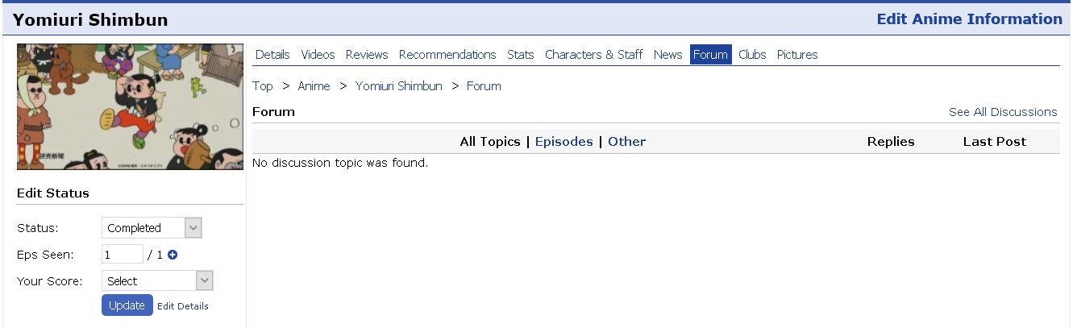The height and width of the screenshot is (328, 1077).
Task: Open the Status dropdown showing Completed
Action: [152, 228]
